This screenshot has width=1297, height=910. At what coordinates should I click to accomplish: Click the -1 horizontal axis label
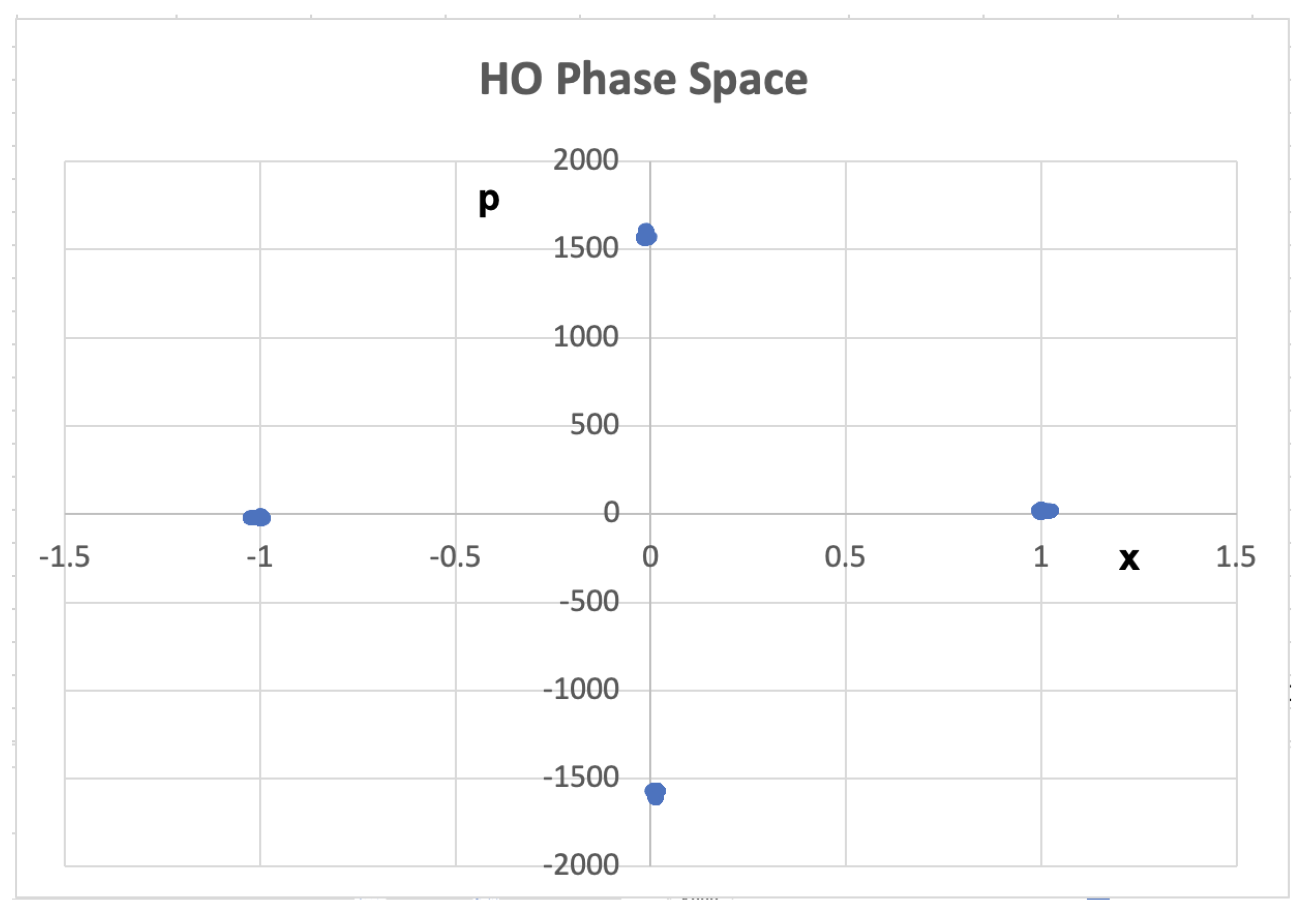pos(260,557)
